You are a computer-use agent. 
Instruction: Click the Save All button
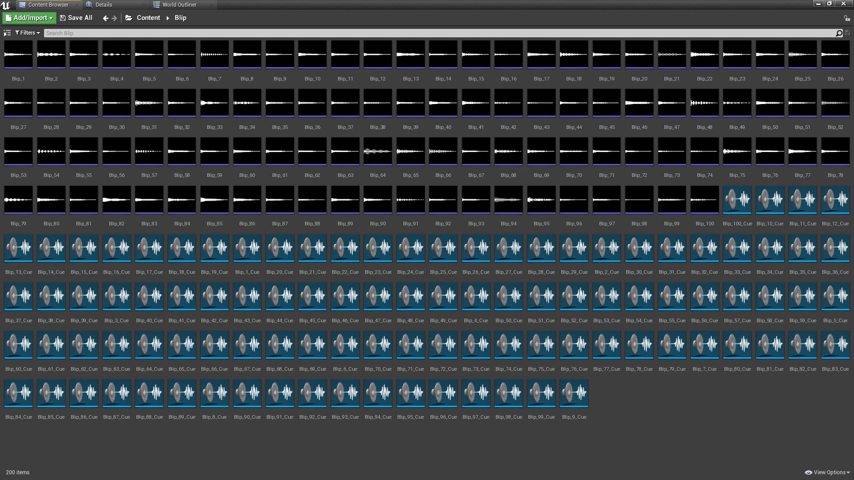coord(76,18)
